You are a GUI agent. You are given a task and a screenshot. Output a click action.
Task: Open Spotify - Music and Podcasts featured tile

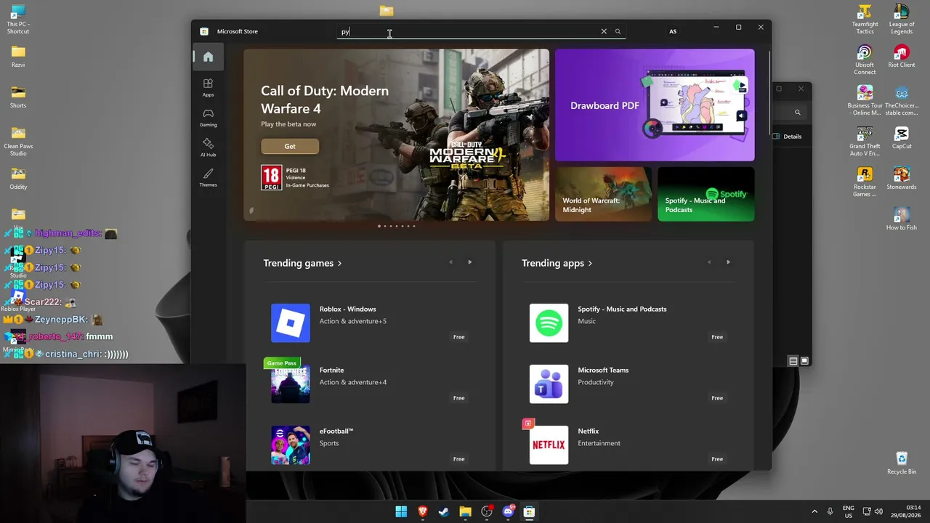[x=706, y=194]
